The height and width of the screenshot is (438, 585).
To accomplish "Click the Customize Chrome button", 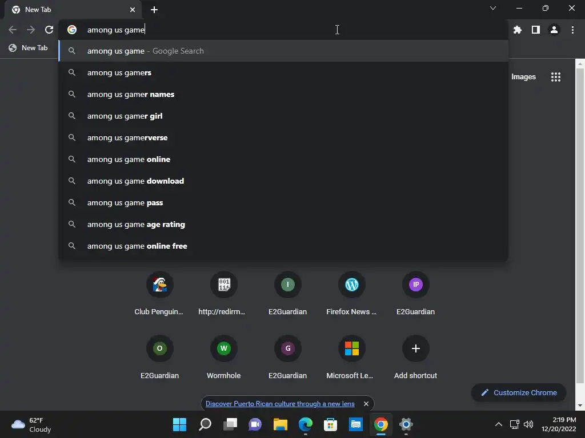I will tap(519, 392).
